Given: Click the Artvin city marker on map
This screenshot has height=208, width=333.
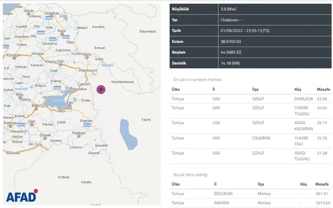Looking at the screenshot, I should 29,14.
